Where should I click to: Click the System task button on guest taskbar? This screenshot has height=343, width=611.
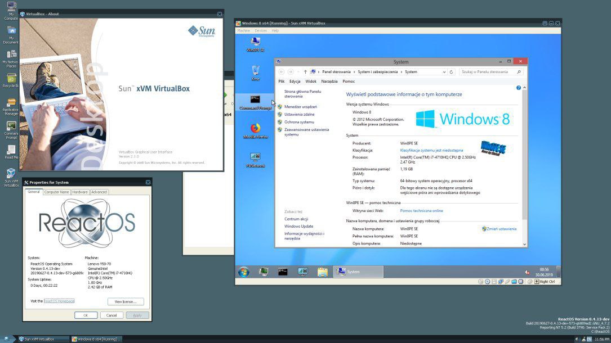coord(358,272)
